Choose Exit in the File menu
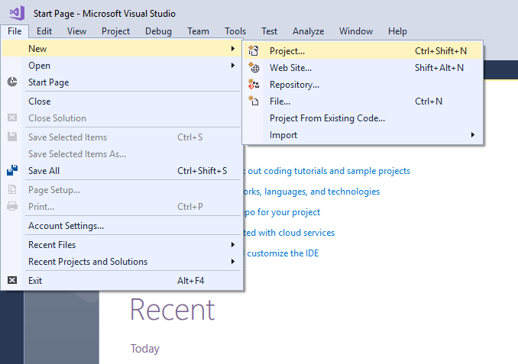 coord(121,281)
